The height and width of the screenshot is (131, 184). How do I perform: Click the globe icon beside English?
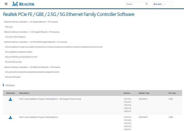[154, 4]
